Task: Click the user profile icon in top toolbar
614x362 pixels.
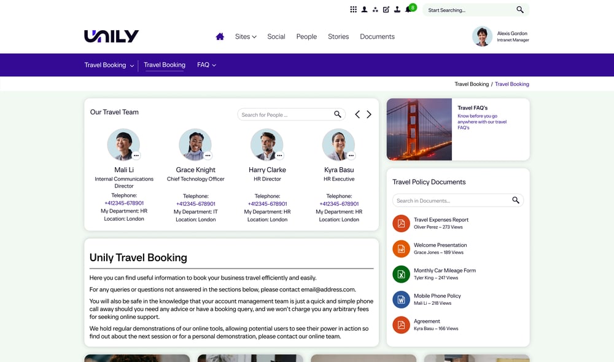Action: point(364,10)
